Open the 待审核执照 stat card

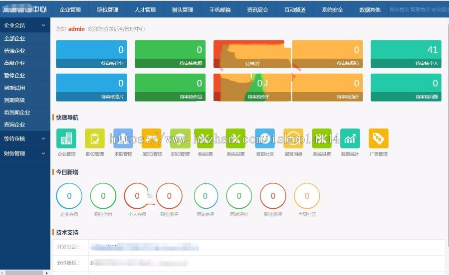coord(170,54)
